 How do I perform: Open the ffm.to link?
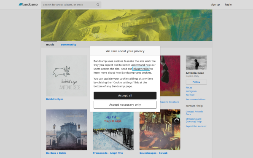(189, 88)
